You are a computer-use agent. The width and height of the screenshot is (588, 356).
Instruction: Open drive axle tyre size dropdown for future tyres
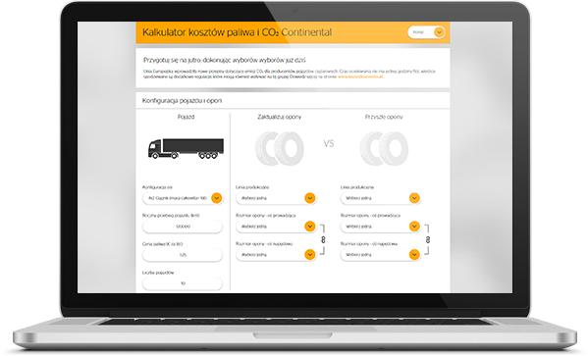click(381, 255)
